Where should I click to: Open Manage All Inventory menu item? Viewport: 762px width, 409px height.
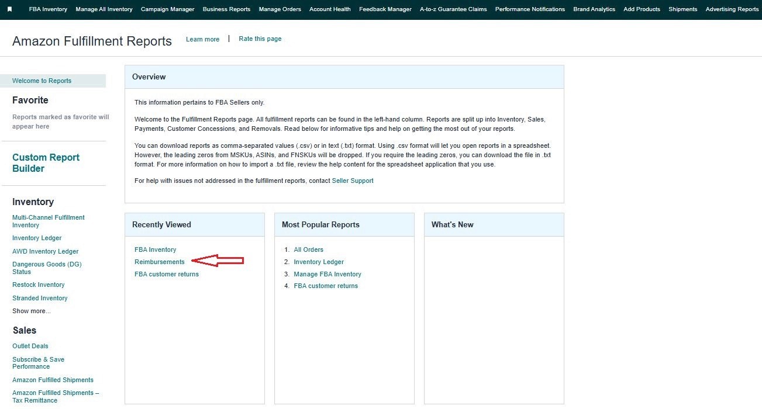pos(104,9)
